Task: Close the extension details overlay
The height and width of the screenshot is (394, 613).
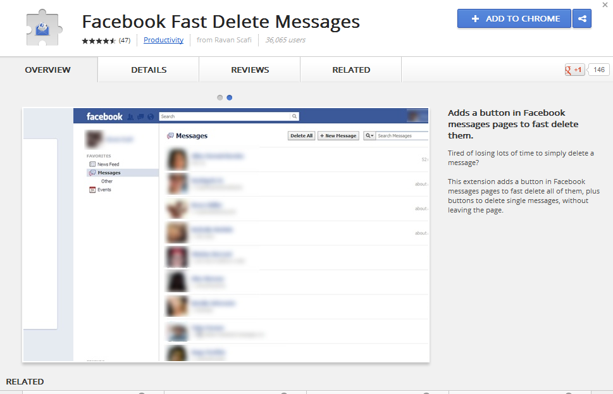Action: pos(605,4)
